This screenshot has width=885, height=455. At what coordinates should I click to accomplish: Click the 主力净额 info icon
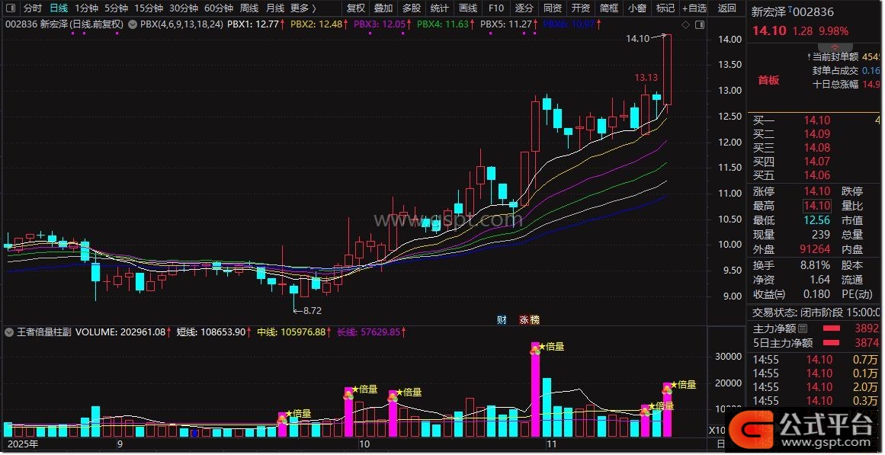[802, 329]
